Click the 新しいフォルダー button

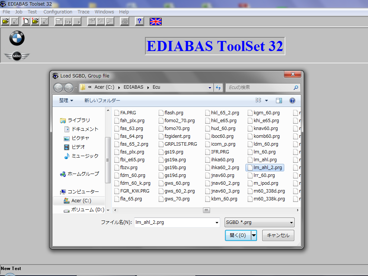[x=102, y=101]
